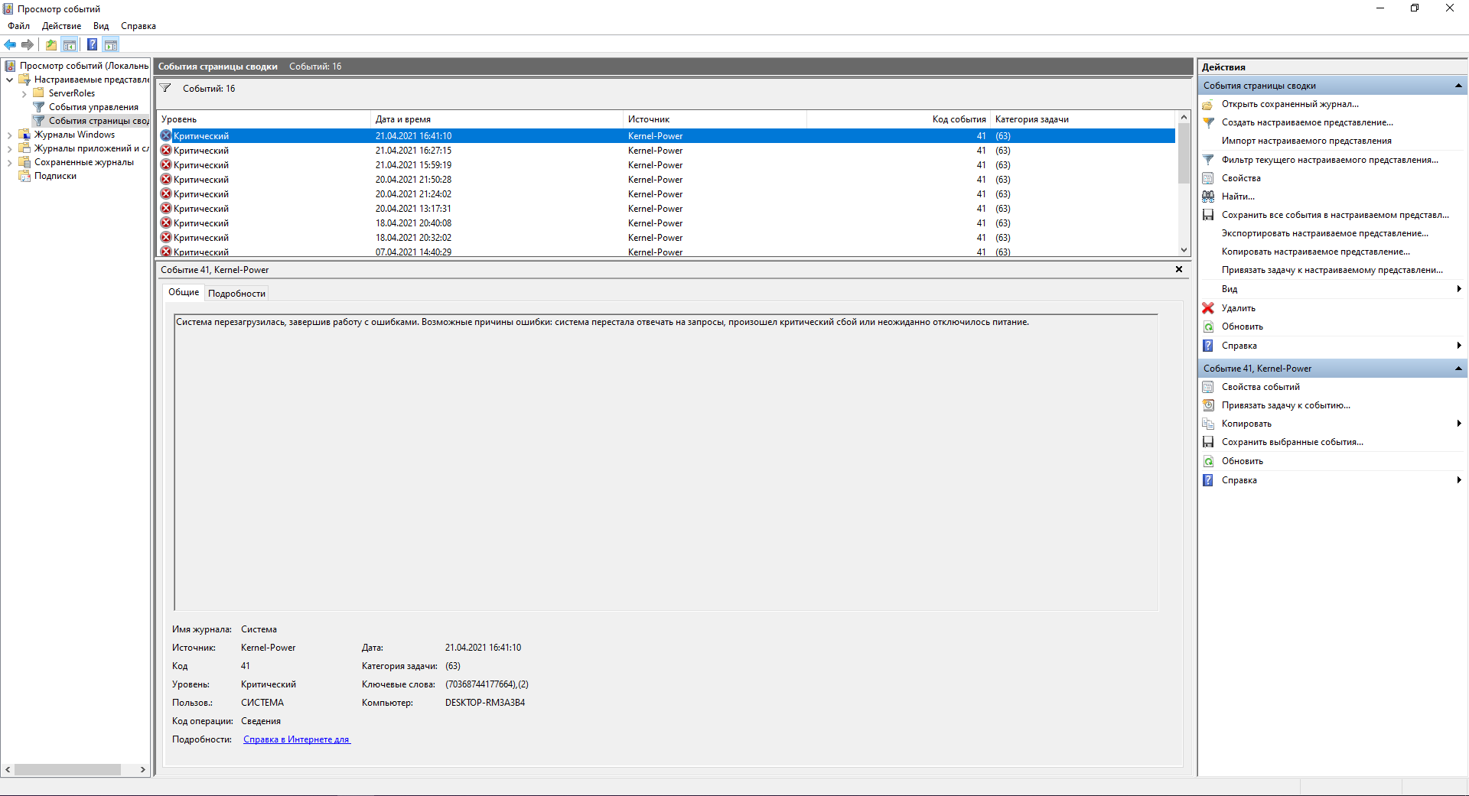Sort by the Источник column header

coord(715,119)
